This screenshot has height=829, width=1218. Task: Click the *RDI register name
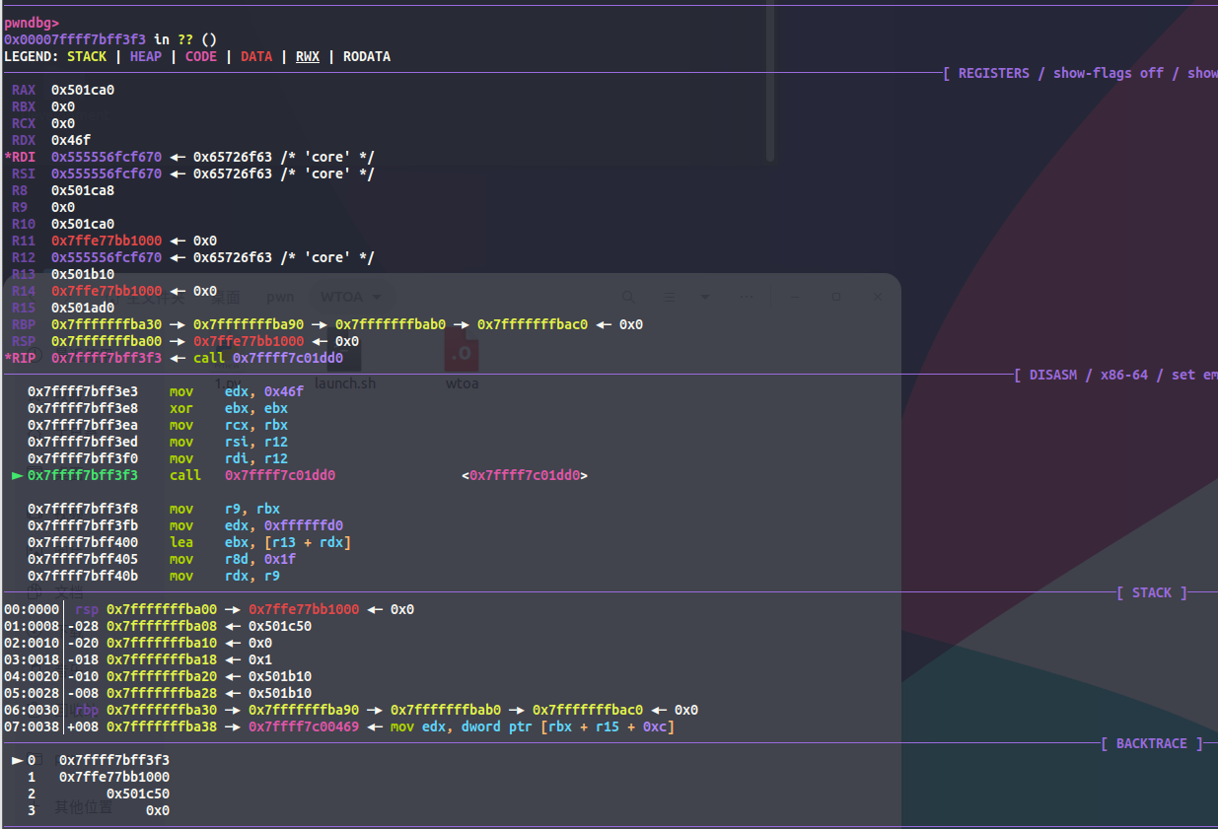click(x=20, y=157)
